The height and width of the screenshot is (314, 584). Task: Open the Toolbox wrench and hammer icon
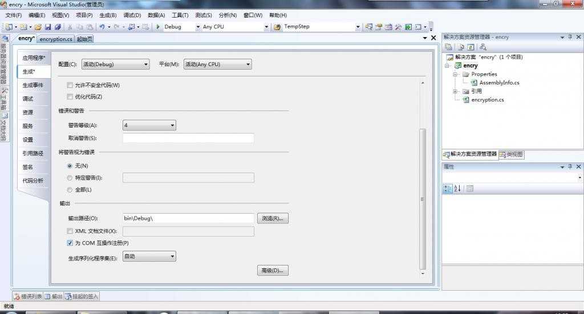(x=398, y=27)
